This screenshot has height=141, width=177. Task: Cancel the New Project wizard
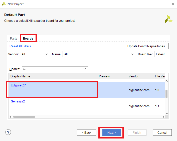(162, 132)
